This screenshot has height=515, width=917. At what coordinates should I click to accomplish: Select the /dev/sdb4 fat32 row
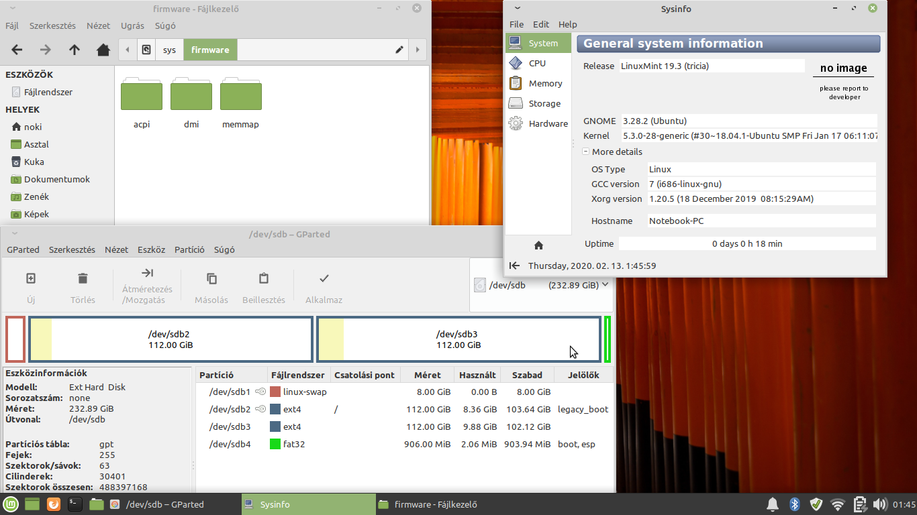tap(404, 444)
